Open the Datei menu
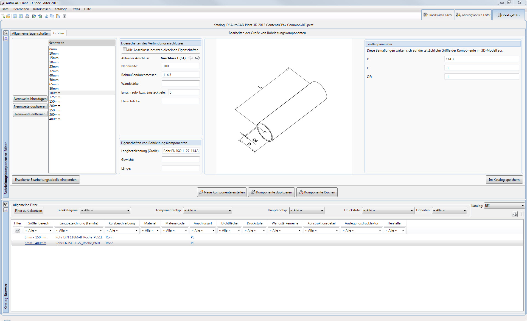Image resolution: width=527 pixels, height=321 pixels. coord(5,9)
